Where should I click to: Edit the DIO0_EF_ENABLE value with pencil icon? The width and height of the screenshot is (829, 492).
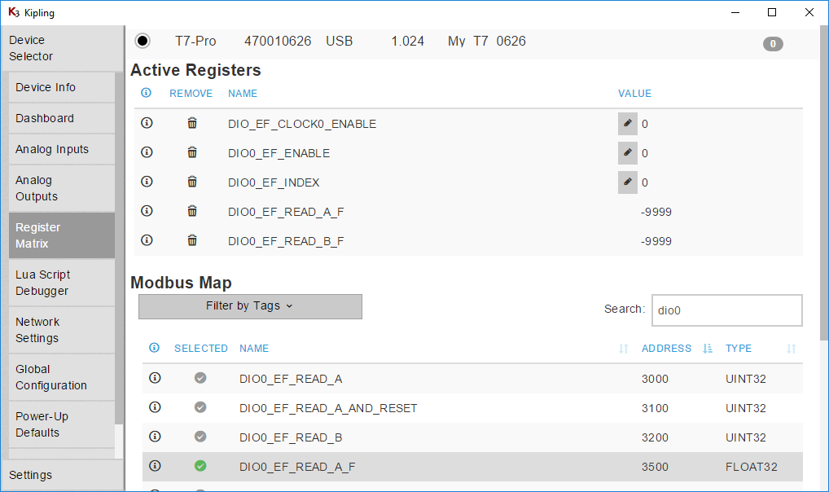(x=627, y=152)
